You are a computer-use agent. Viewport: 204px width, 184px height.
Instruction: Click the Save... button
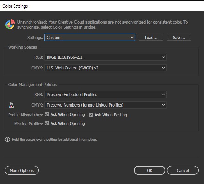pyautogui.click(x=179, y=38)
